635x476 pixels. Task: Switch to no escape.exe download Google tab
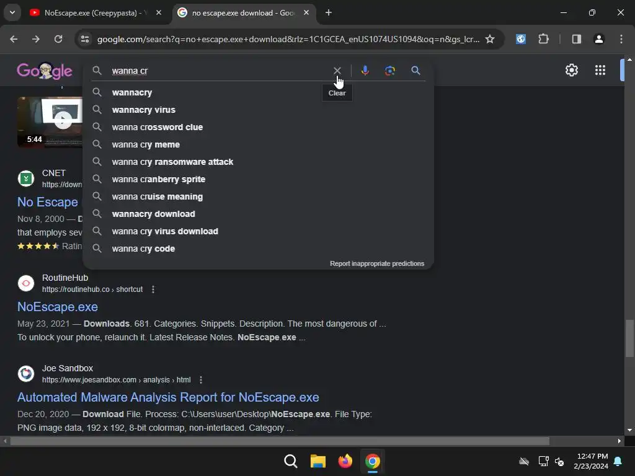point(243,13)
